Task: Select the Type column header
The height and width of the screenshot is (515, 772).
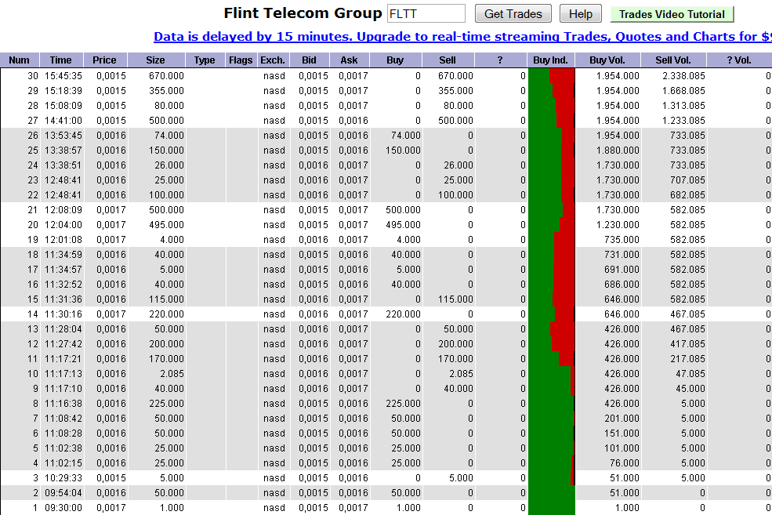Action: click(205, 60)
